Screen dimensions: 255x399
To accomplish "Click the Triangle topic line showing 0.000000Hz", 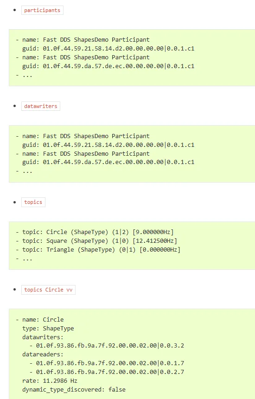I will 98,250.
